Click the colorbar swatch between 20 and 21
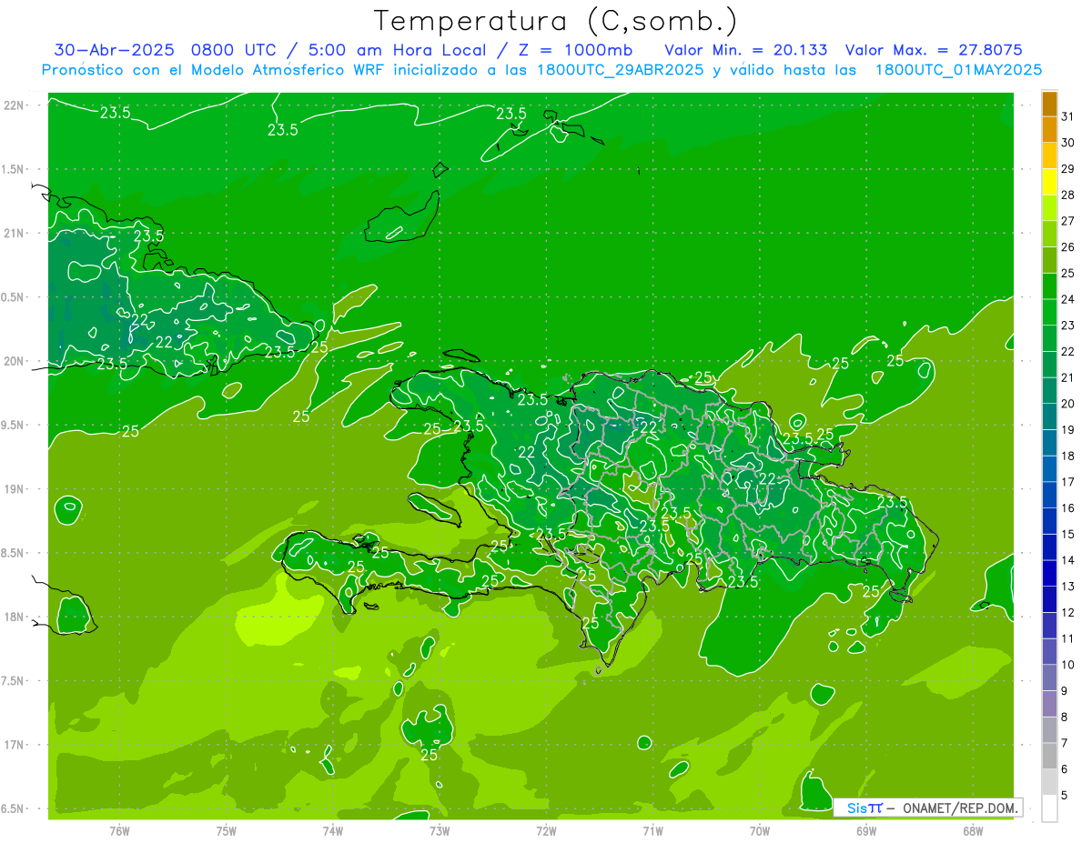This screenshot has height=843, width=1092. tap(1049, 390)
